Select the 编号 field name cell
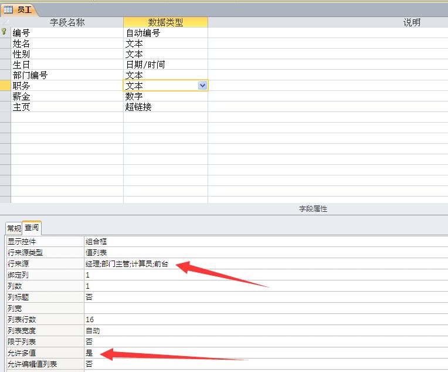This screenshot has width=448, height=372. pyautogui.click(x=67, y=33)
